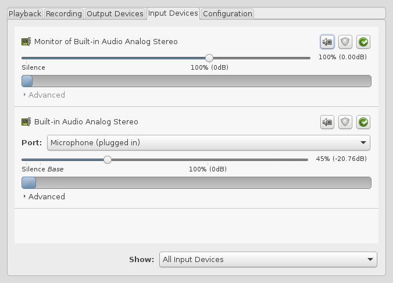Open the Output Devices tab

pyautogui.click(x=115, y=13)
